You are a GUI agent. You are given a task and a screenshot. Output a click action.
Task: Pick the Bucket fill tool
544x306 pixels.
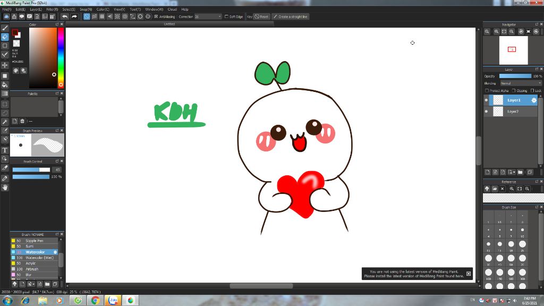(x=5, y=84)
